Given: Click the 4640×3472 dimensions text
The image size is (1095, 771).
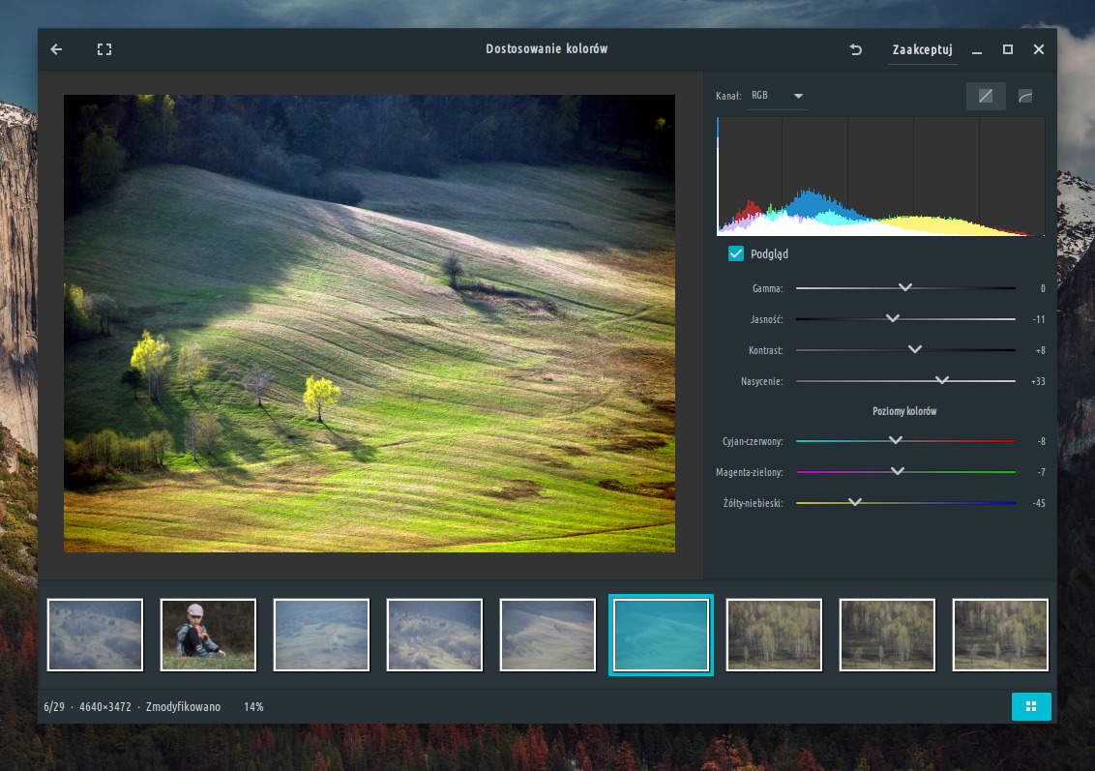Looking at the screenshot, I should point(105,707).
